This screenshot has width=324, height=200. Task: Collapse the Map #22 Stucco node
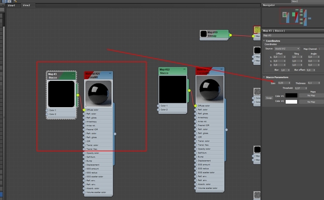[x=185, y=69]
